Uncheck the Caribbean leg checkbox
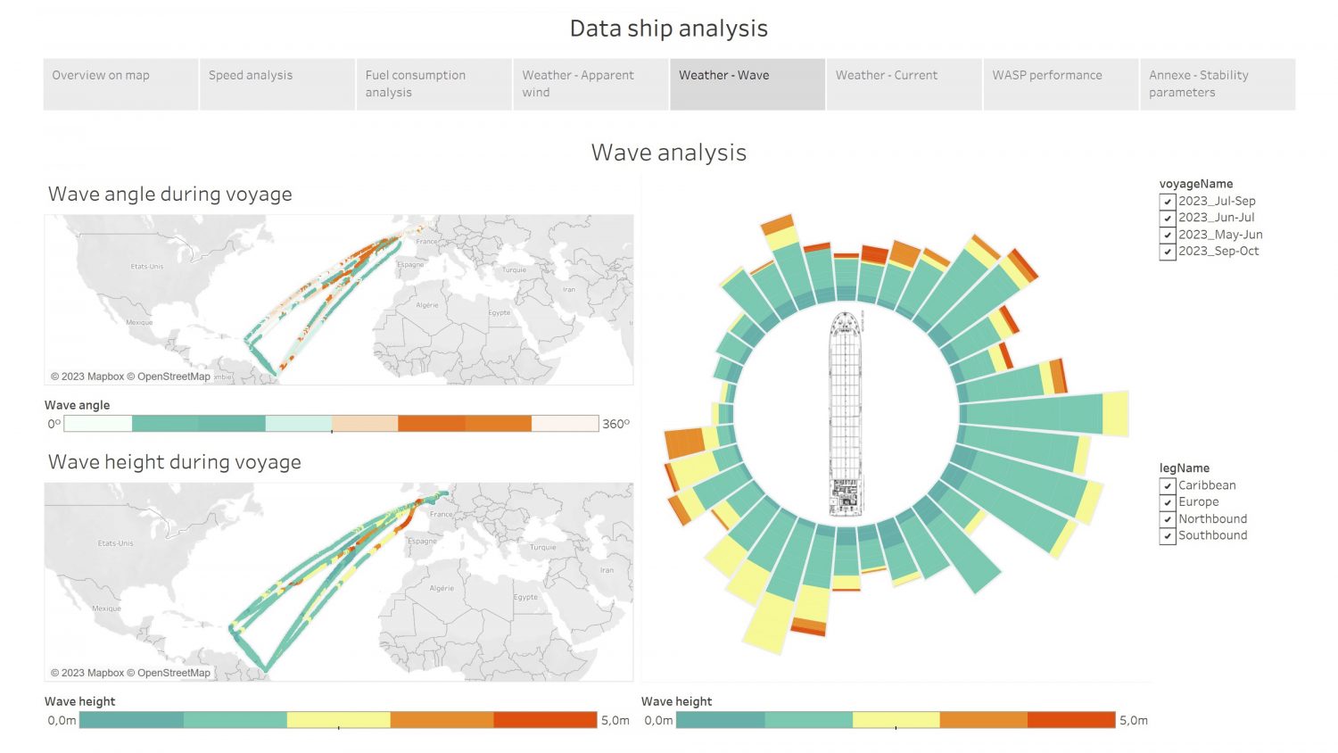This screenshot has width=1338, height=753. pos(1167,485)
